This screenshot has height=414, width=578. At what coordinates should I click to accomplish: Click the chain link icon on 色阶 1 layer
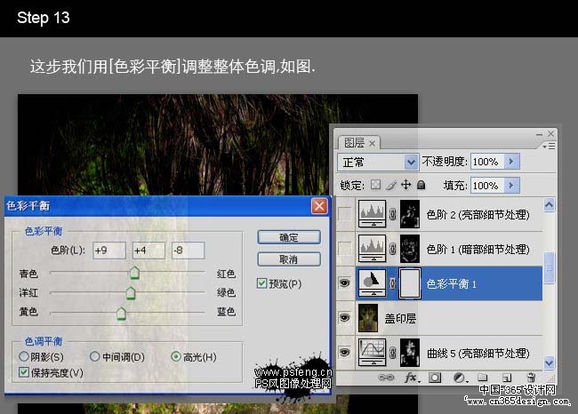pyautogui.click(x=393, y=249)
